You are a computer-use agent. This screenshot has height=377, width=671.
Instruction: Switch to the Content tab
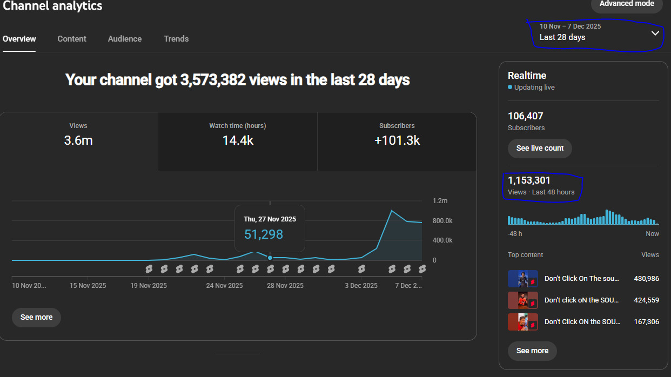(x=72, y=39)
